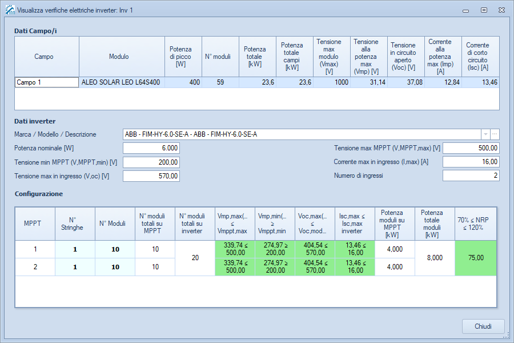This screenshot has height=343, width=514.
Task: Click the Tensione max MPPT field 500,00
Action: 471,148
